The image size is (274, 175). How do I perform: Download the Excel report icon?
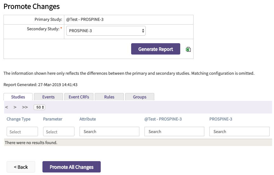[x=188, y=49]
